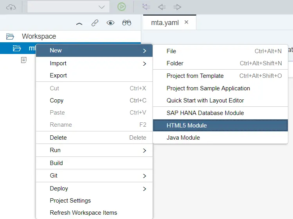Select Project from Template

pyautogui.click(x=220, y=76)
